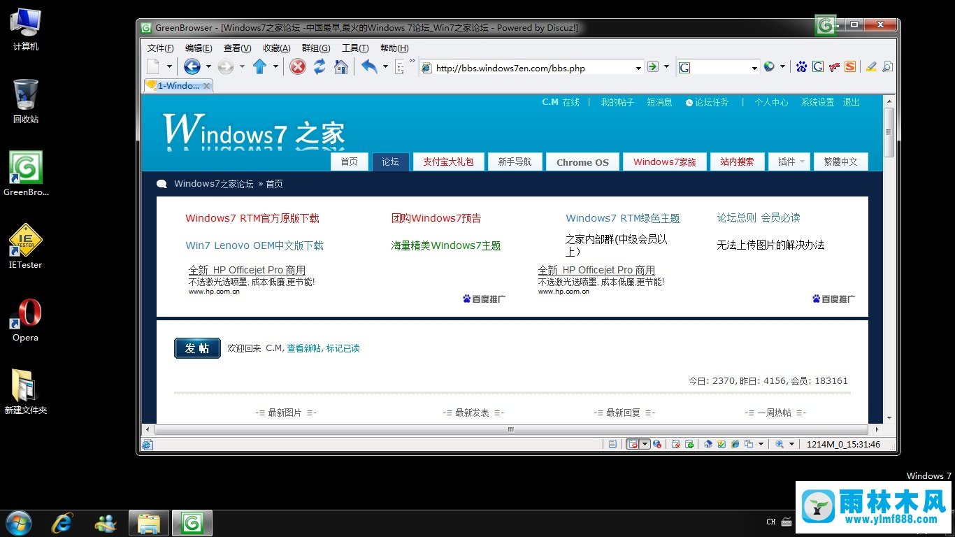Open the IETester desktop shortcut

coord(26,248)
